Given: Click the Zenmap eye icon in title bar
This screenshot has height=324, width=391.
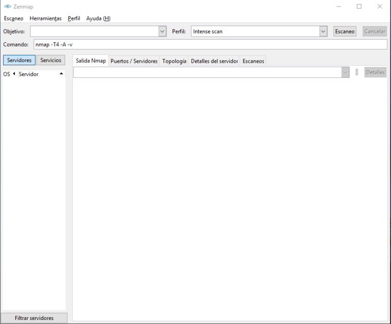Looking at the screenshot, I should pyautogui.click(x=8, y=7).
